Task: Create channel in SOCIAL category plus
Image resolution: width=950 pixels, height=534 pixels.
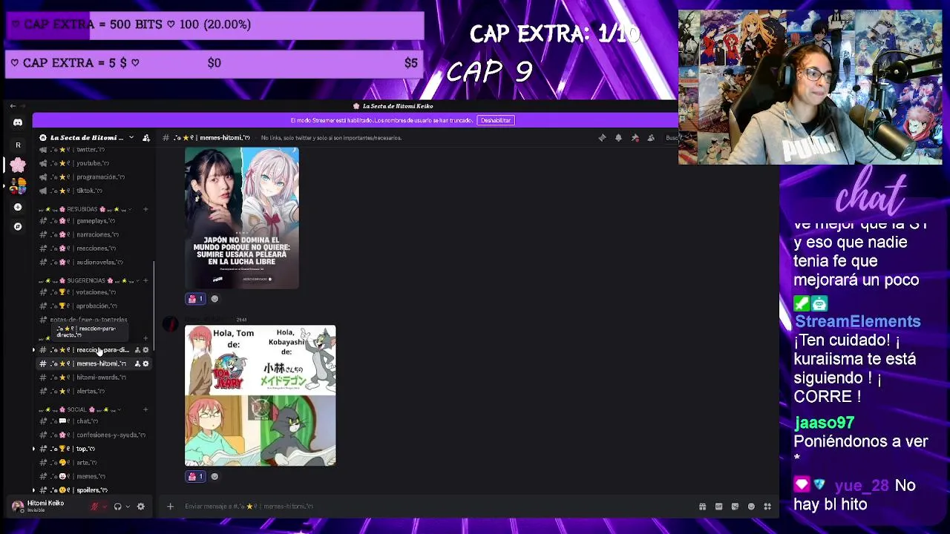Action: point(145,409)
